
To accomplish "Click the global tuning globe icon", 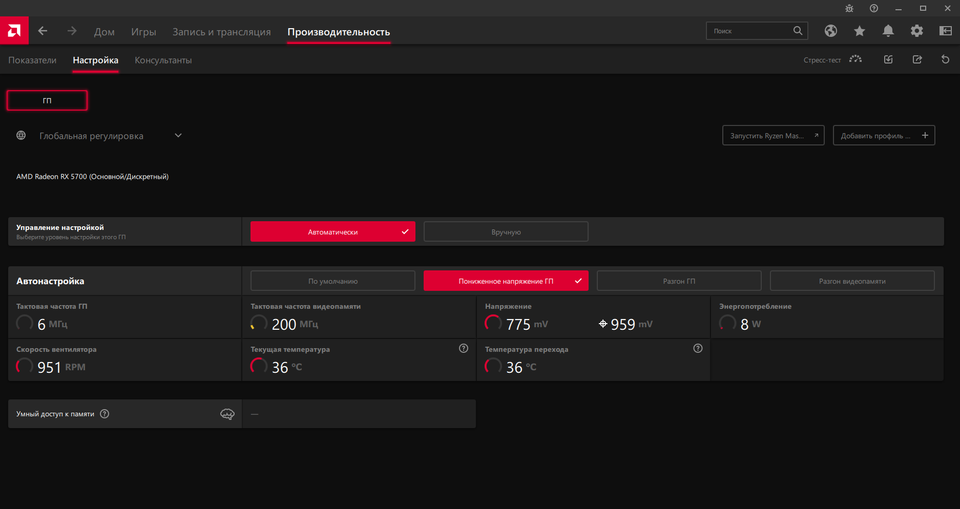I will 21,135.
